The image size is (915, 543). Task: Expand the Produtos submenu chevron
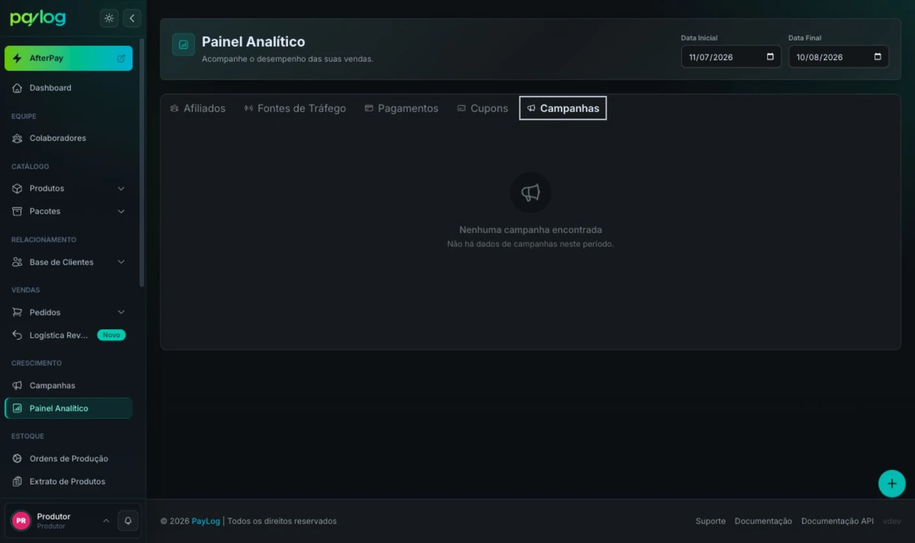(x=121, y=188)
